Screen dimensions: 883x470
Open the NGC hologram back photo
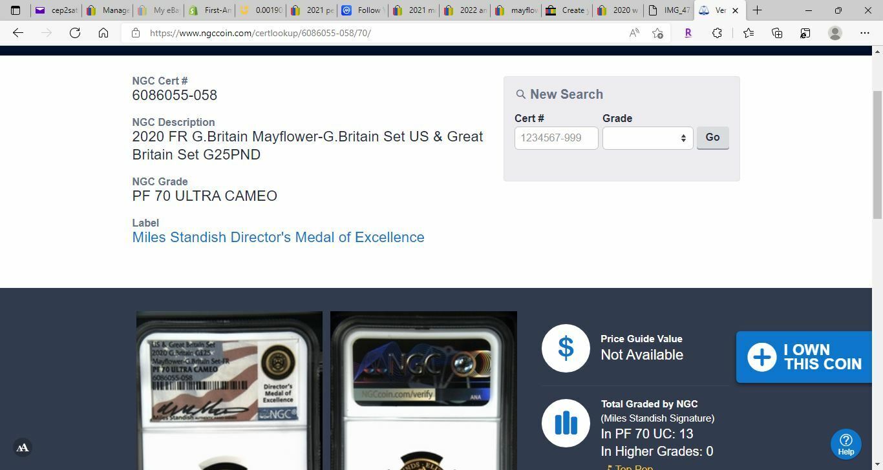coord(423,391)
